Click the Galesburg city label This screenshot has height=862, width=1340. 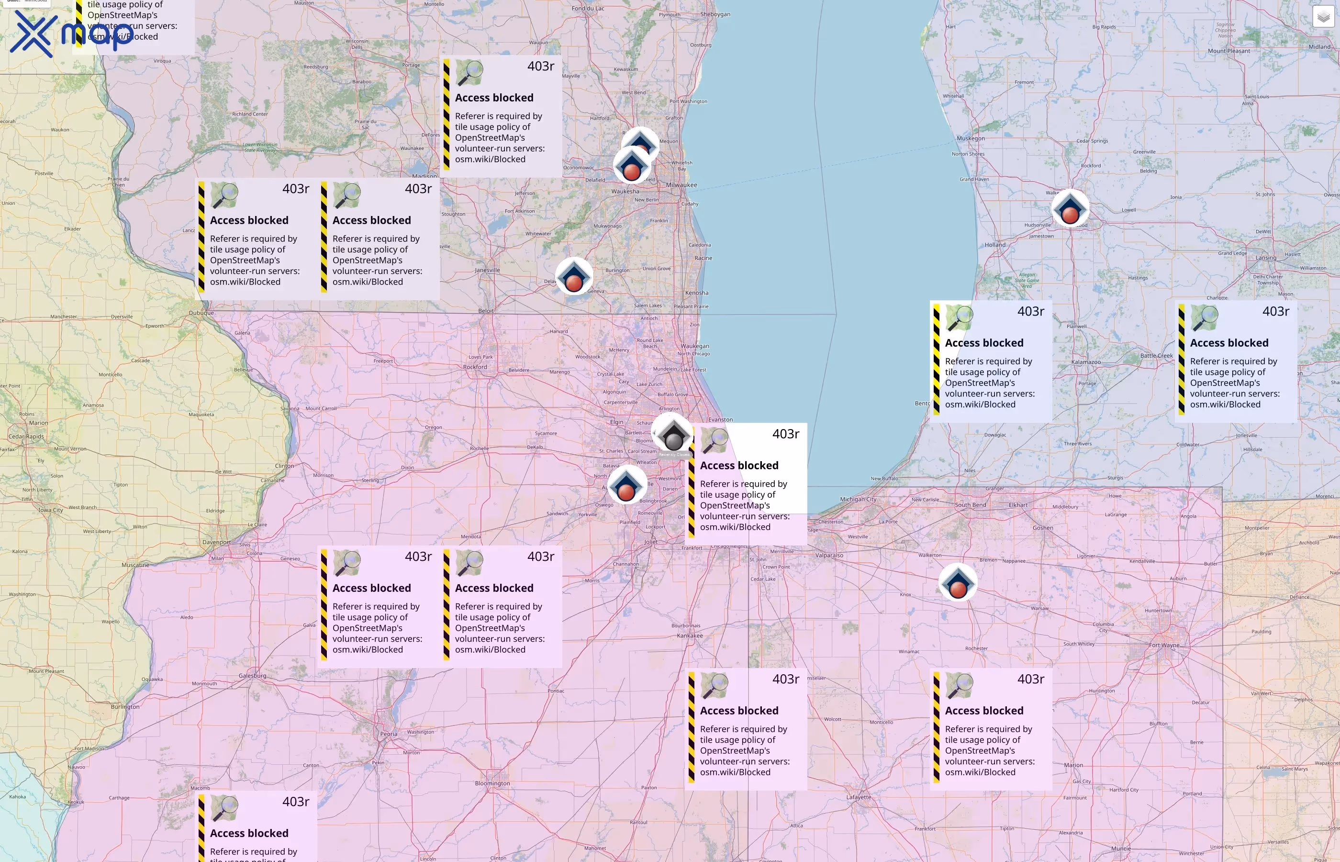click(x=253, y=676)
